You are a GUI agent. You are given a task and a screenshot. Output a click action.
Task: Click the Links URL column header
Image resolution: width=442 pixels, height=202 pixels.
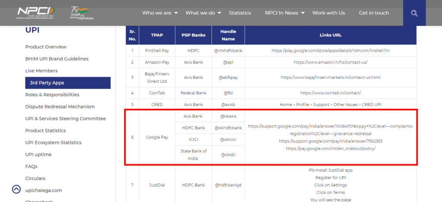coord(331,35)
